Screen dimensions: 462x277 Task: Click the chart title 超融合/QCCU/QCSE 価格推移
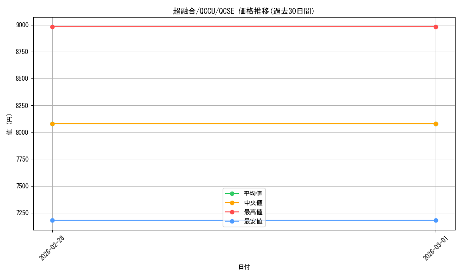click(244, 10)
